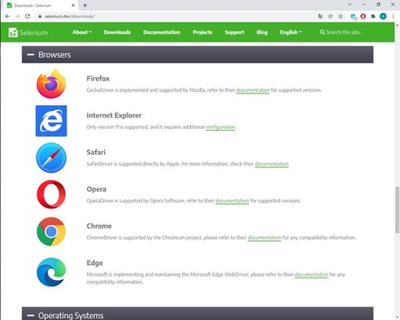Open Internet Explorer configuration link
The height and width of the screenshot is (320, 400).
tap(220, 127)
